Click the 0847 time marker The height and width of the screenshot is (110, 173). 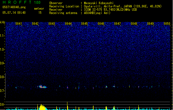point(117,24)
